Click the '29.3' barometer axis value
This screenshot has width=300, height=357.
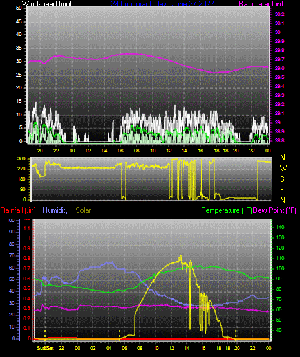279,95
